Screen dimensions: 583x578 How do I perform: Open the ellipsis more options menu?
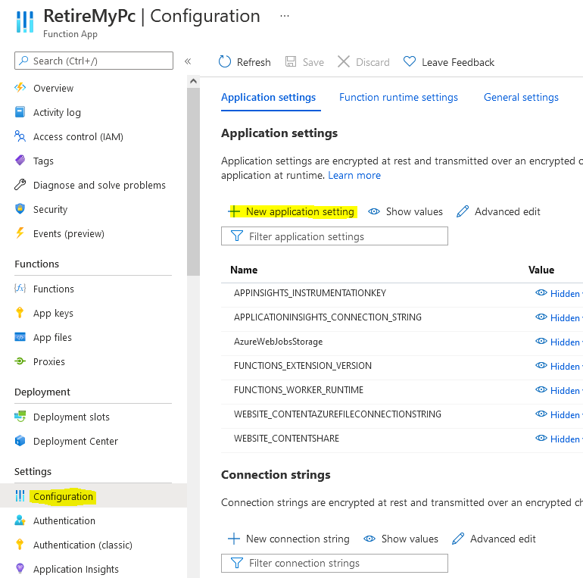(x=285, y=16)
